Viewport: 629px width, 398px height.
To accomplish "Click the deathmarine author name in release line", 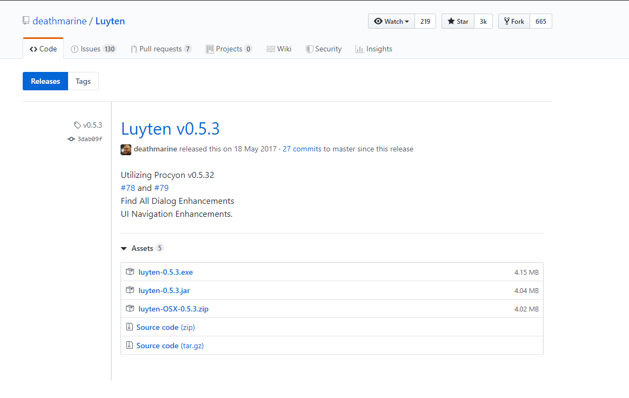I will coord(155,149).
